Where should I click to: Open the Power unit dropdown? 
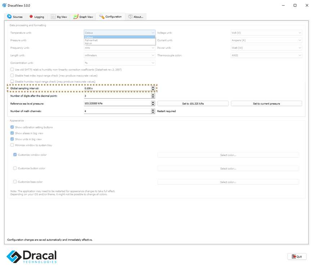(266, 48)
